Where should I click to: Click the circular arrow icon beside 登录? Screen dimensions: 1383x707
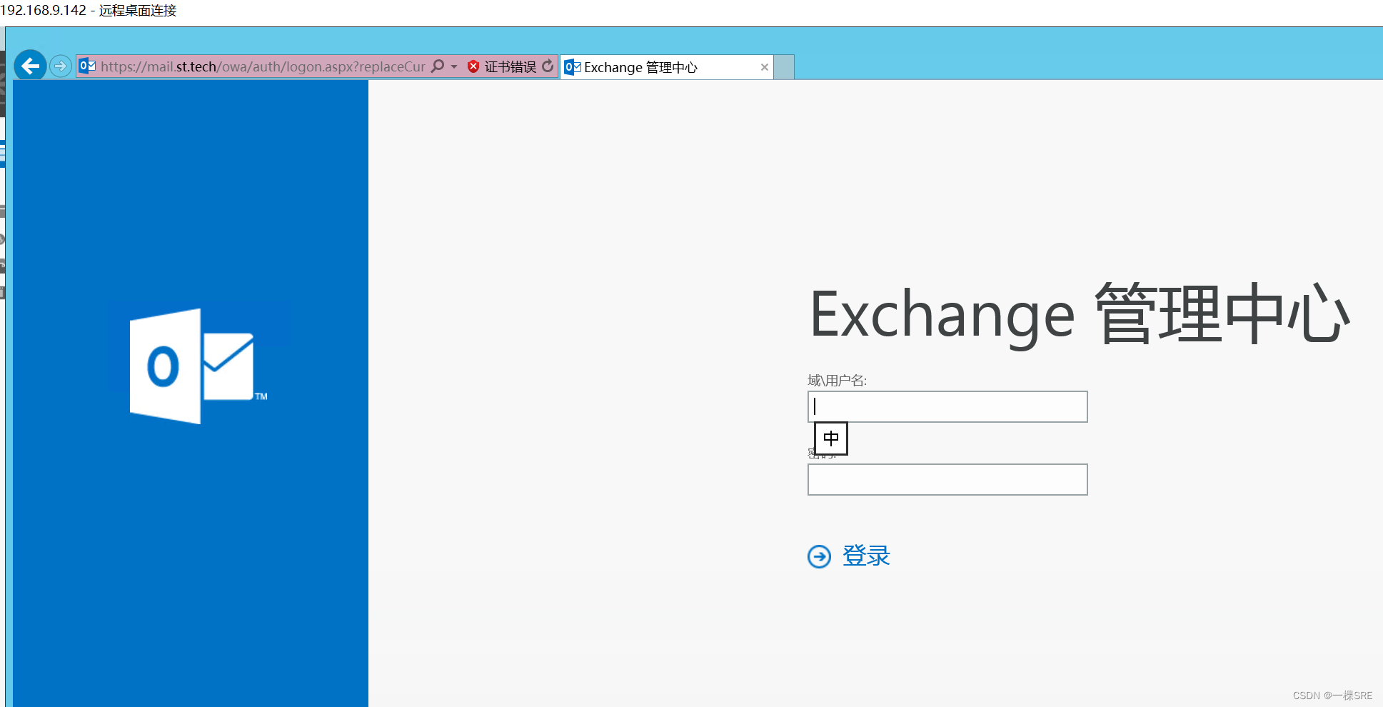(x=819, y=556)
